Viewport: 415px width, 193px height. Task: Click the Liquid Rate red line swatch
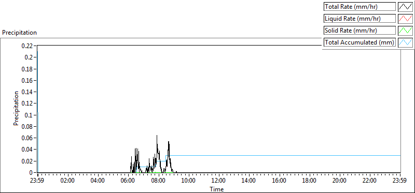tap(405, 19)
